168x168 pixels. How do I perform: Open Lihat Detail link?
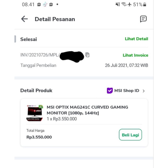(x=136, y=39)
